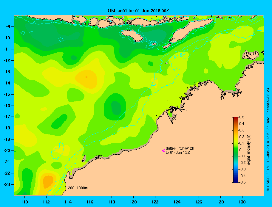Click the latitude label -11
This screenshot has width=272, height=207.
pyautogui.click(x=7, y=49)
